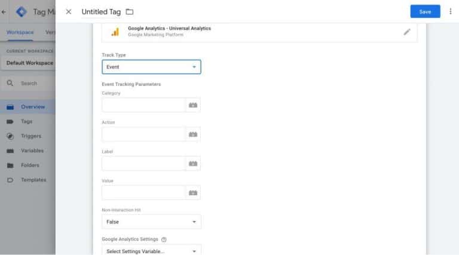The height and width of the screenshot is (255, 459).
Task: Click the variable picker icon beside Label
Action: [193, 164]
